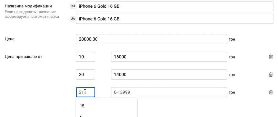Screen dimensions: 278x117
Task: Focus the quantity field containing 20
Action: [85, 74]
